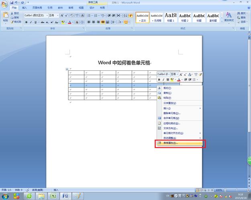This screenshot has width=251, height=200.
Task: Apply No Spacing (无间隔) style
Action: [x=156, y=17]
